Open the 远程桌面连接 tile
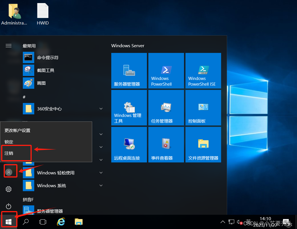 tap(129, 145)
